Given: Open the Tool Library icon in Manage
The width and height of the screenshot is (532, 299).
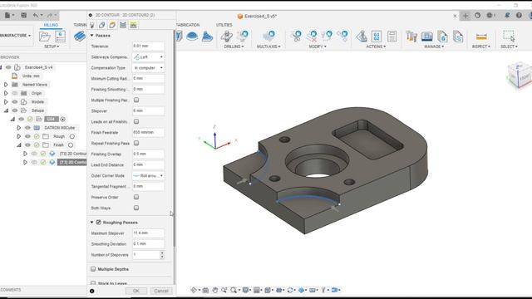Looking at the screenshot, I should (x=411, y=36).
